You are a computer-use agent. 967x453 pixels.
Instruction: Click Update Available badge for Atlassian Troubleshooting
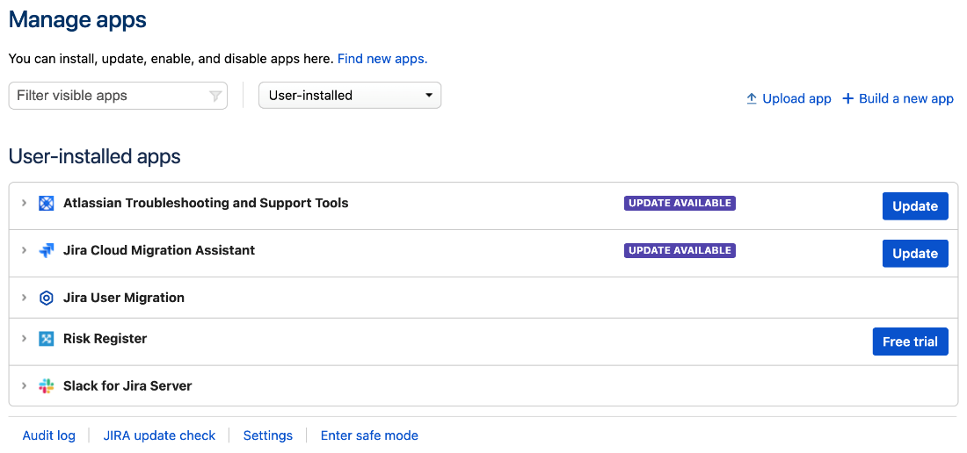click(680, 203)
